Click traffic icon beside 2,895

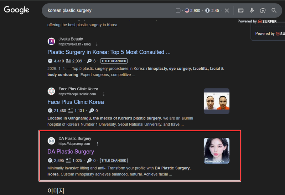click(x=50, y=160)
